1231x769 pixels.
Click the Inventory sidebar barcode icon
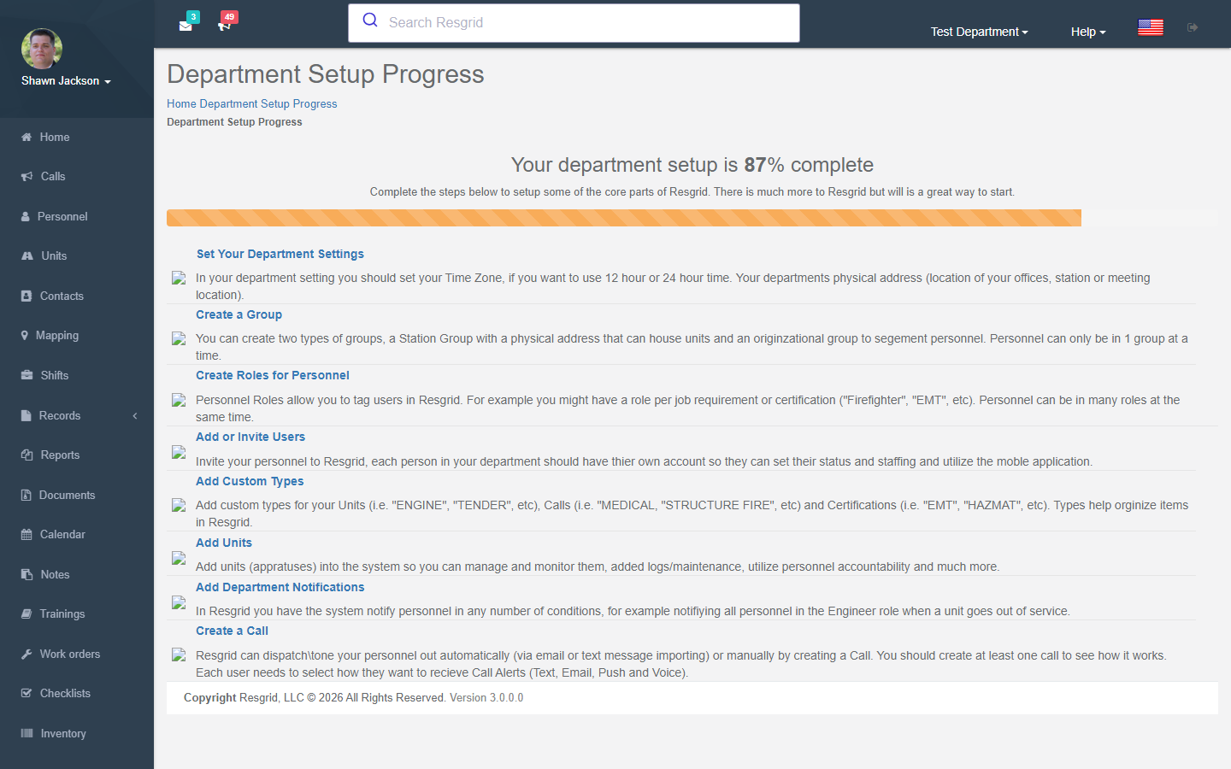27,734
